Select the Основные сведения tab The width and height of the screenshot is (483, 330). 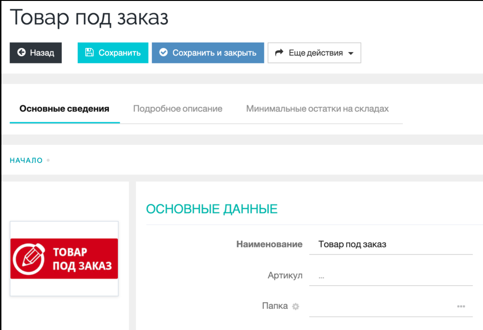[x=64, y=109]
